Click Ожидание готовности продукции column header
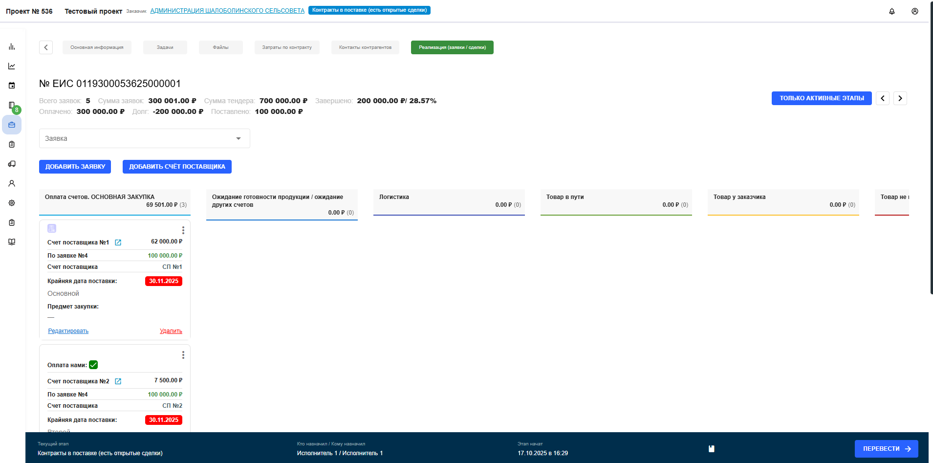Image resolution: width=933 pixels, height=463 pixels. click(x=282, y=204)
